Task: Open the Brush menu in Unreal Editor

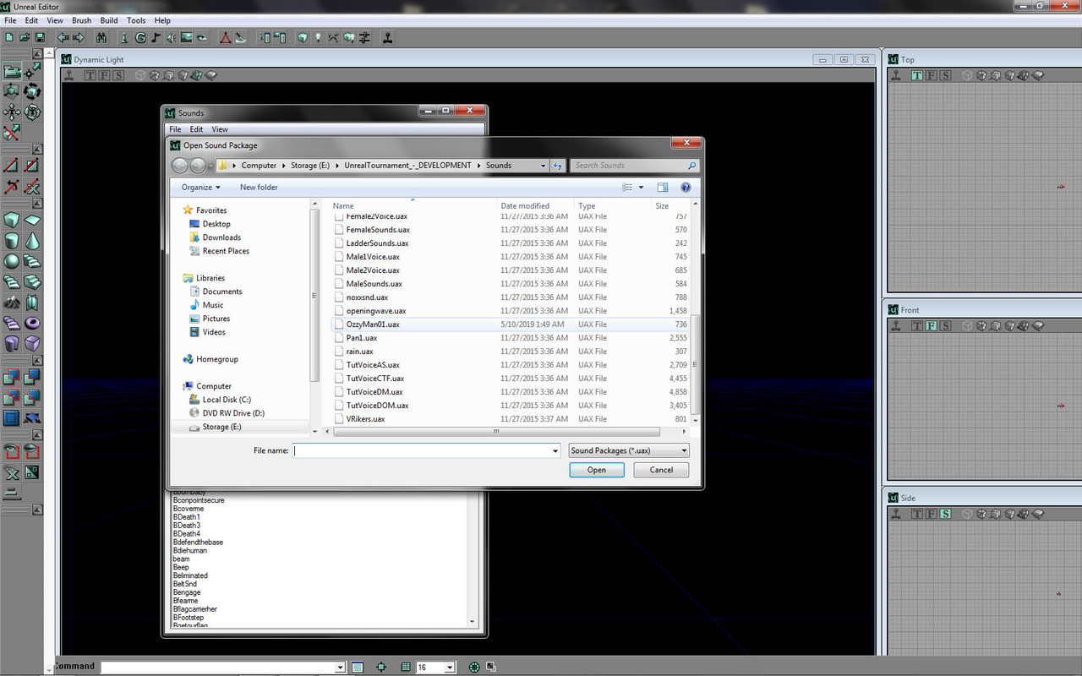Action: 82,20
